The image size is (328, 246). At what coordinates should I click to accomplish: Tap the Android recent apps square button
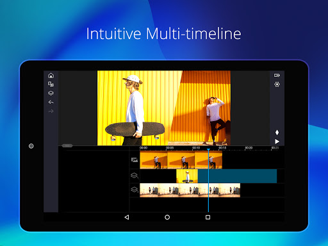tap(208, 217)
